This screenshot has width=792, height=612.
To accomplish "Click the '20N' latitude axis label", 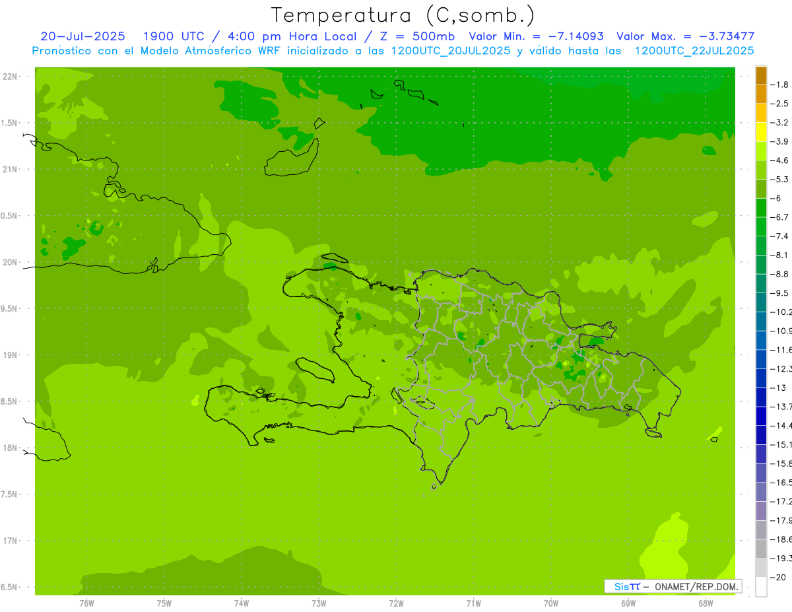I will 9,262.
